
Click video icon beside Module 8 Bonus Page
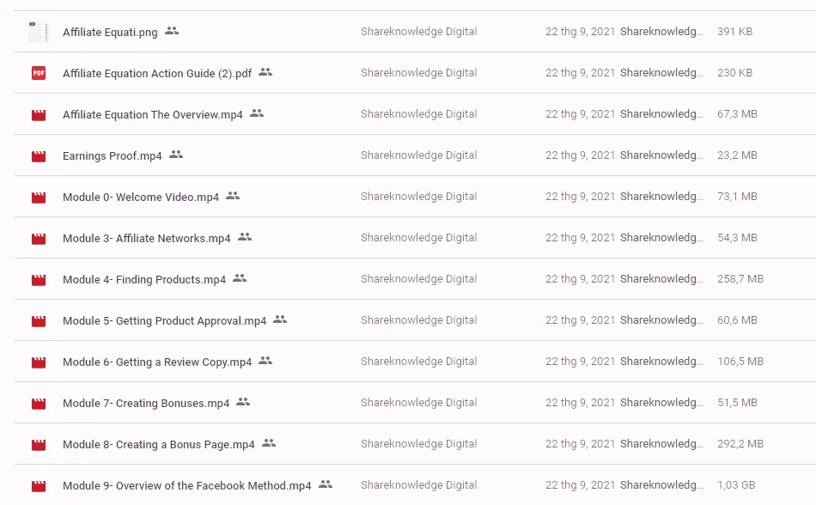pos(38,445)
